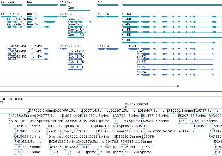The width and height of the screenshot is (222, 156).
Task: Select transcript Gpo-1-RA
Action: click(77, 32)
